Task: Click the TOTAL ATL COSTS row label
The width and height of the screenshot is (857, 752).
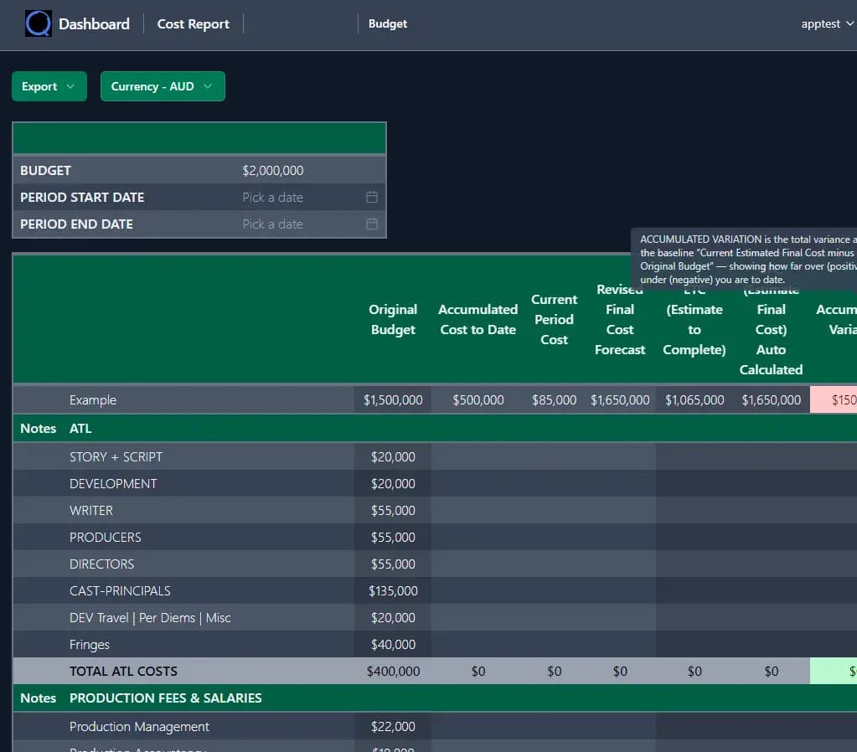Action: (x=123, y=671)
